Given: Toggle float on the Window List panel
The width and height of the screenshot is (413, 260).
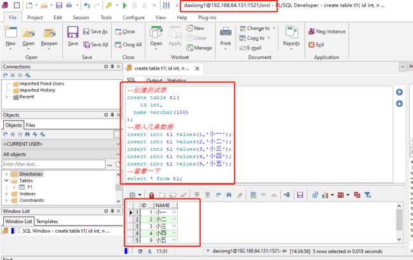Looking at the screenshot, I should coord(106,211).
